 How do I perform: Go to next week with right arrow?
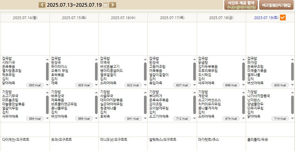click(113, 5)
